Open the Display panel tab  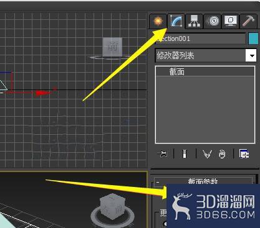click(231, 21)
